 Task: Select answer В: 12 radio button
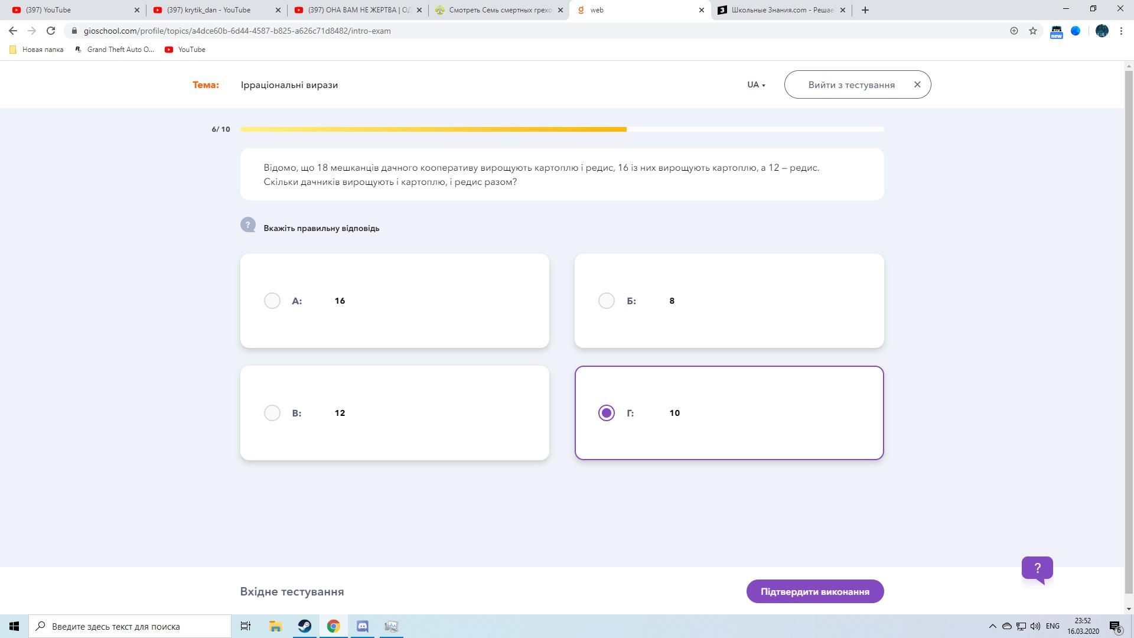point(272,413)
